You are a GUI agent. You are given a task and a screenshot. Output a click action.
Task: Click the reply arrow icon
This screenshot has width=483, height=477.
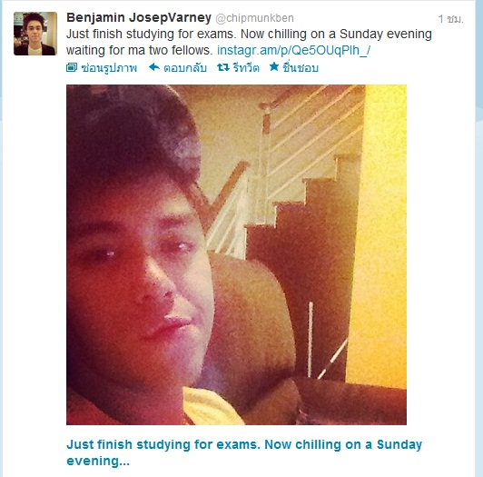tap(154, 67)
